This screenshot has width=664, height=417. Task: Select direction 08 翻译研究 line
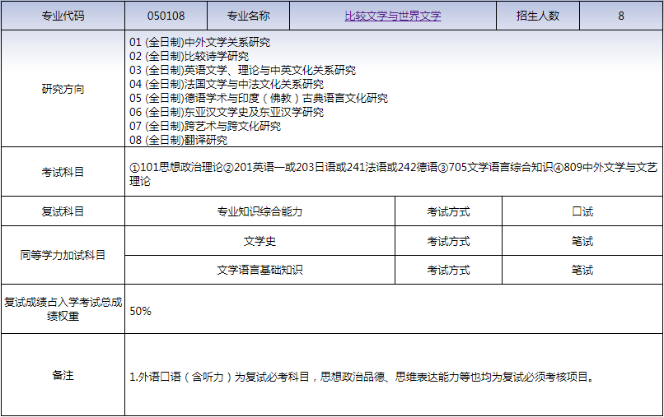178,140
